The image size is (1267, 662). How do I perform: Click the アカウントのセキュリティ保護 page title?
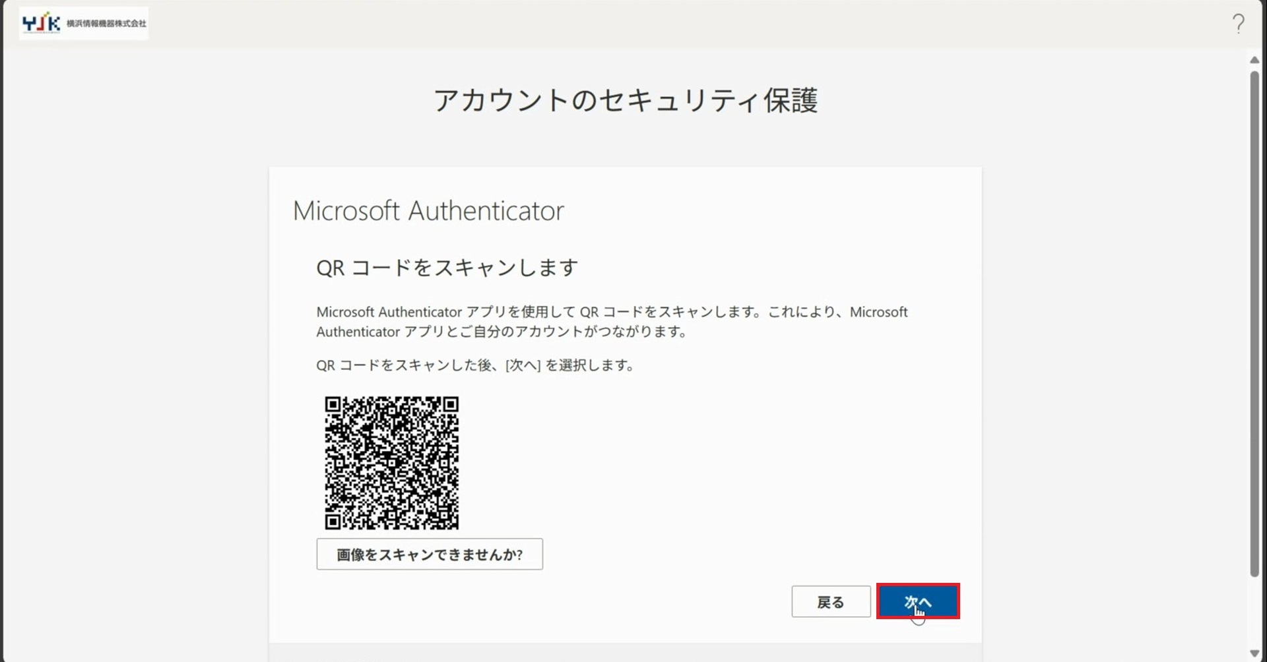[626, 100]
